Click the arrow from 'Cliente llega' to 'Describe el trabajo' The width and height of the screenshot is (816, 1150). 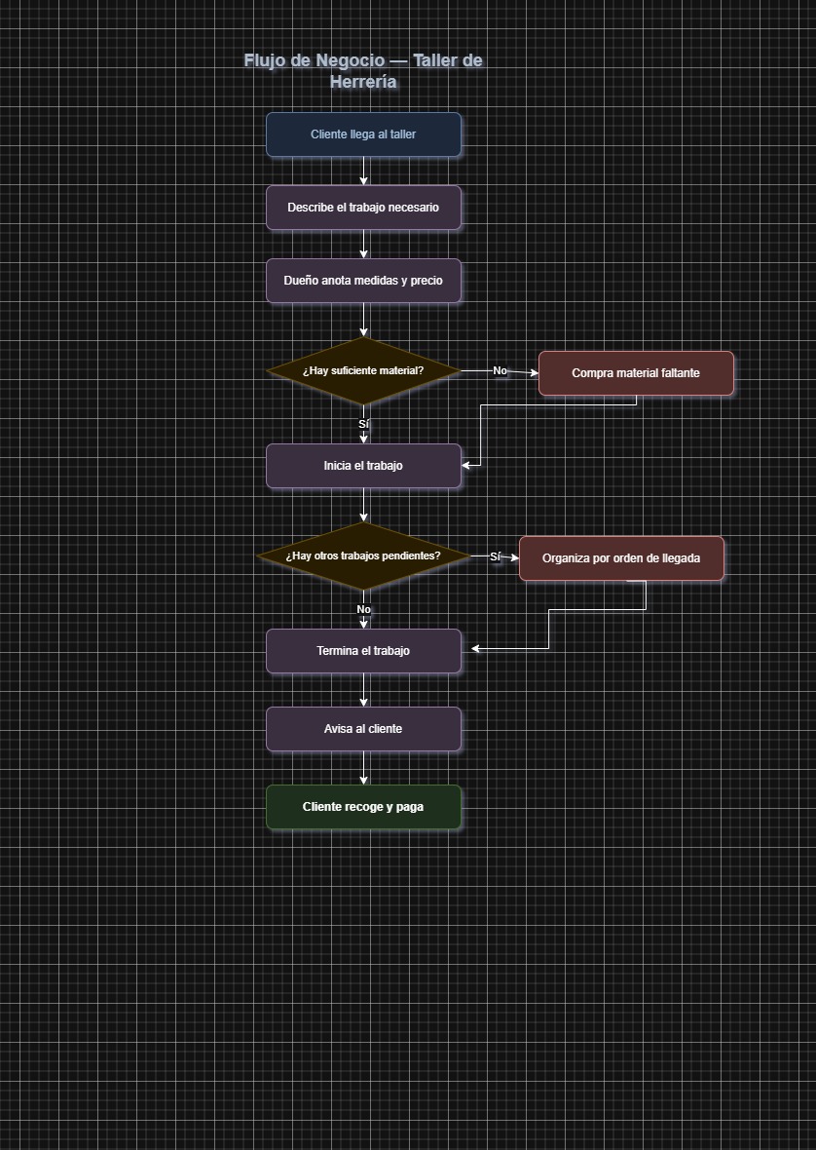[364, 171]
